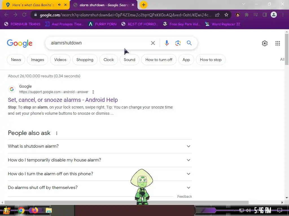Select the How to stop chip
Image resolution: width=289 pixels, height=216 pixels.
[211, 60]
